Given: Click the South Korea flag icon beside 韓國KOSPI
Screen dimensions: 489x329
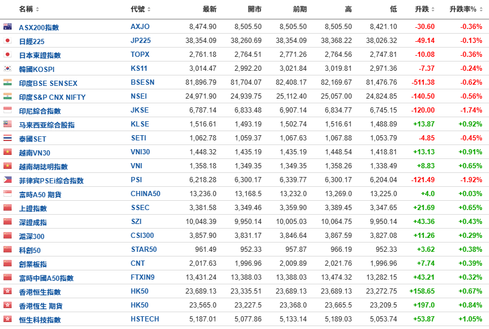Looking at the screenshot, I should pos(8,68).
